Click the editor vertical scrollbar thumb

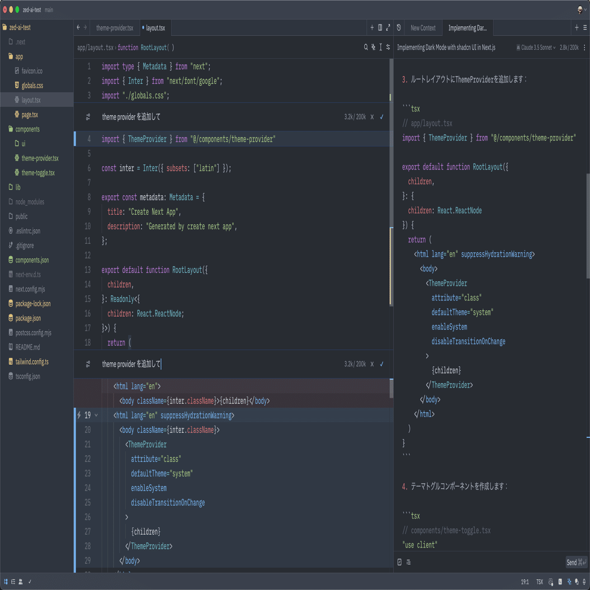pyautogui.click(x=391, y=182)
